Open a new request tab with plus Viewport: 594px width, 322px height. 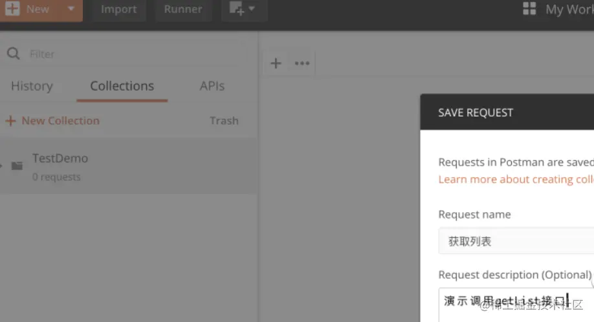point(276,63)
